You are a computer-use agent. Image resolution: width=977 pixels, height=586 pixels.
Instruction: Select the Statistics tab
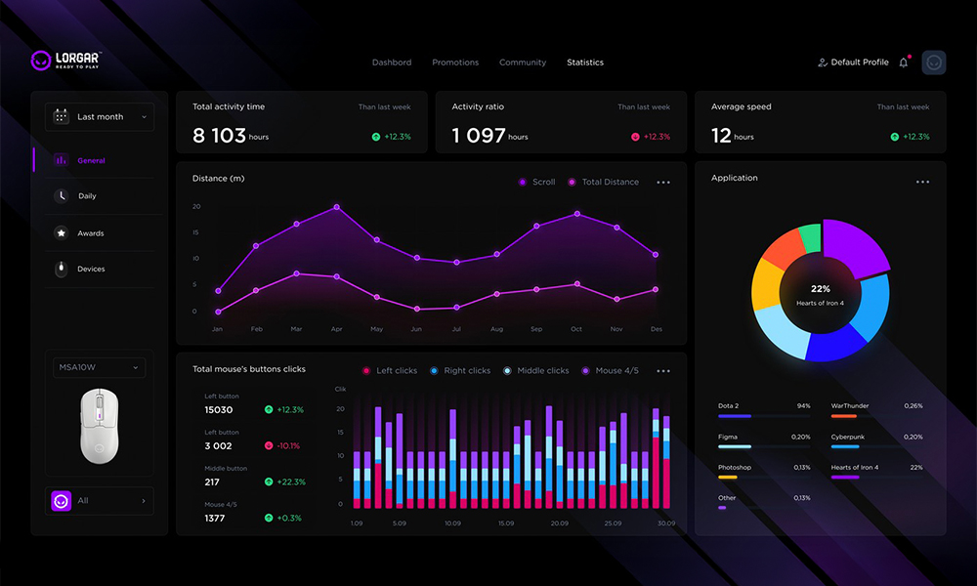tap(585, 63)
